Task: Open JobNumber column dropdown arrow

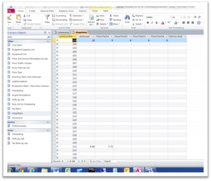Action: 75,36
